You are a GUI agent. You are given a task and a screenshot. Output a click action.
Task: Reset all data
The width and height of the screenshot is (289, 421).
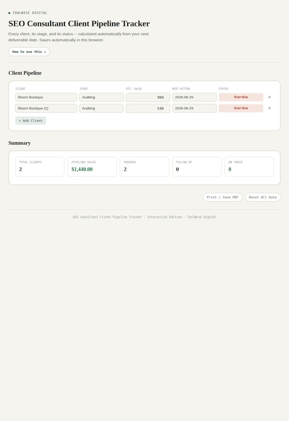pos(263,197)
